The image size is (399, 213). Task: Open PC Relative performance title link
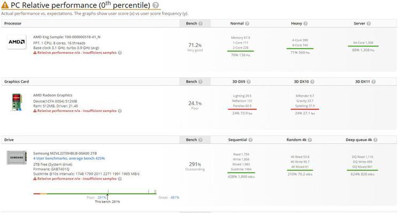(x=80, y=5)
